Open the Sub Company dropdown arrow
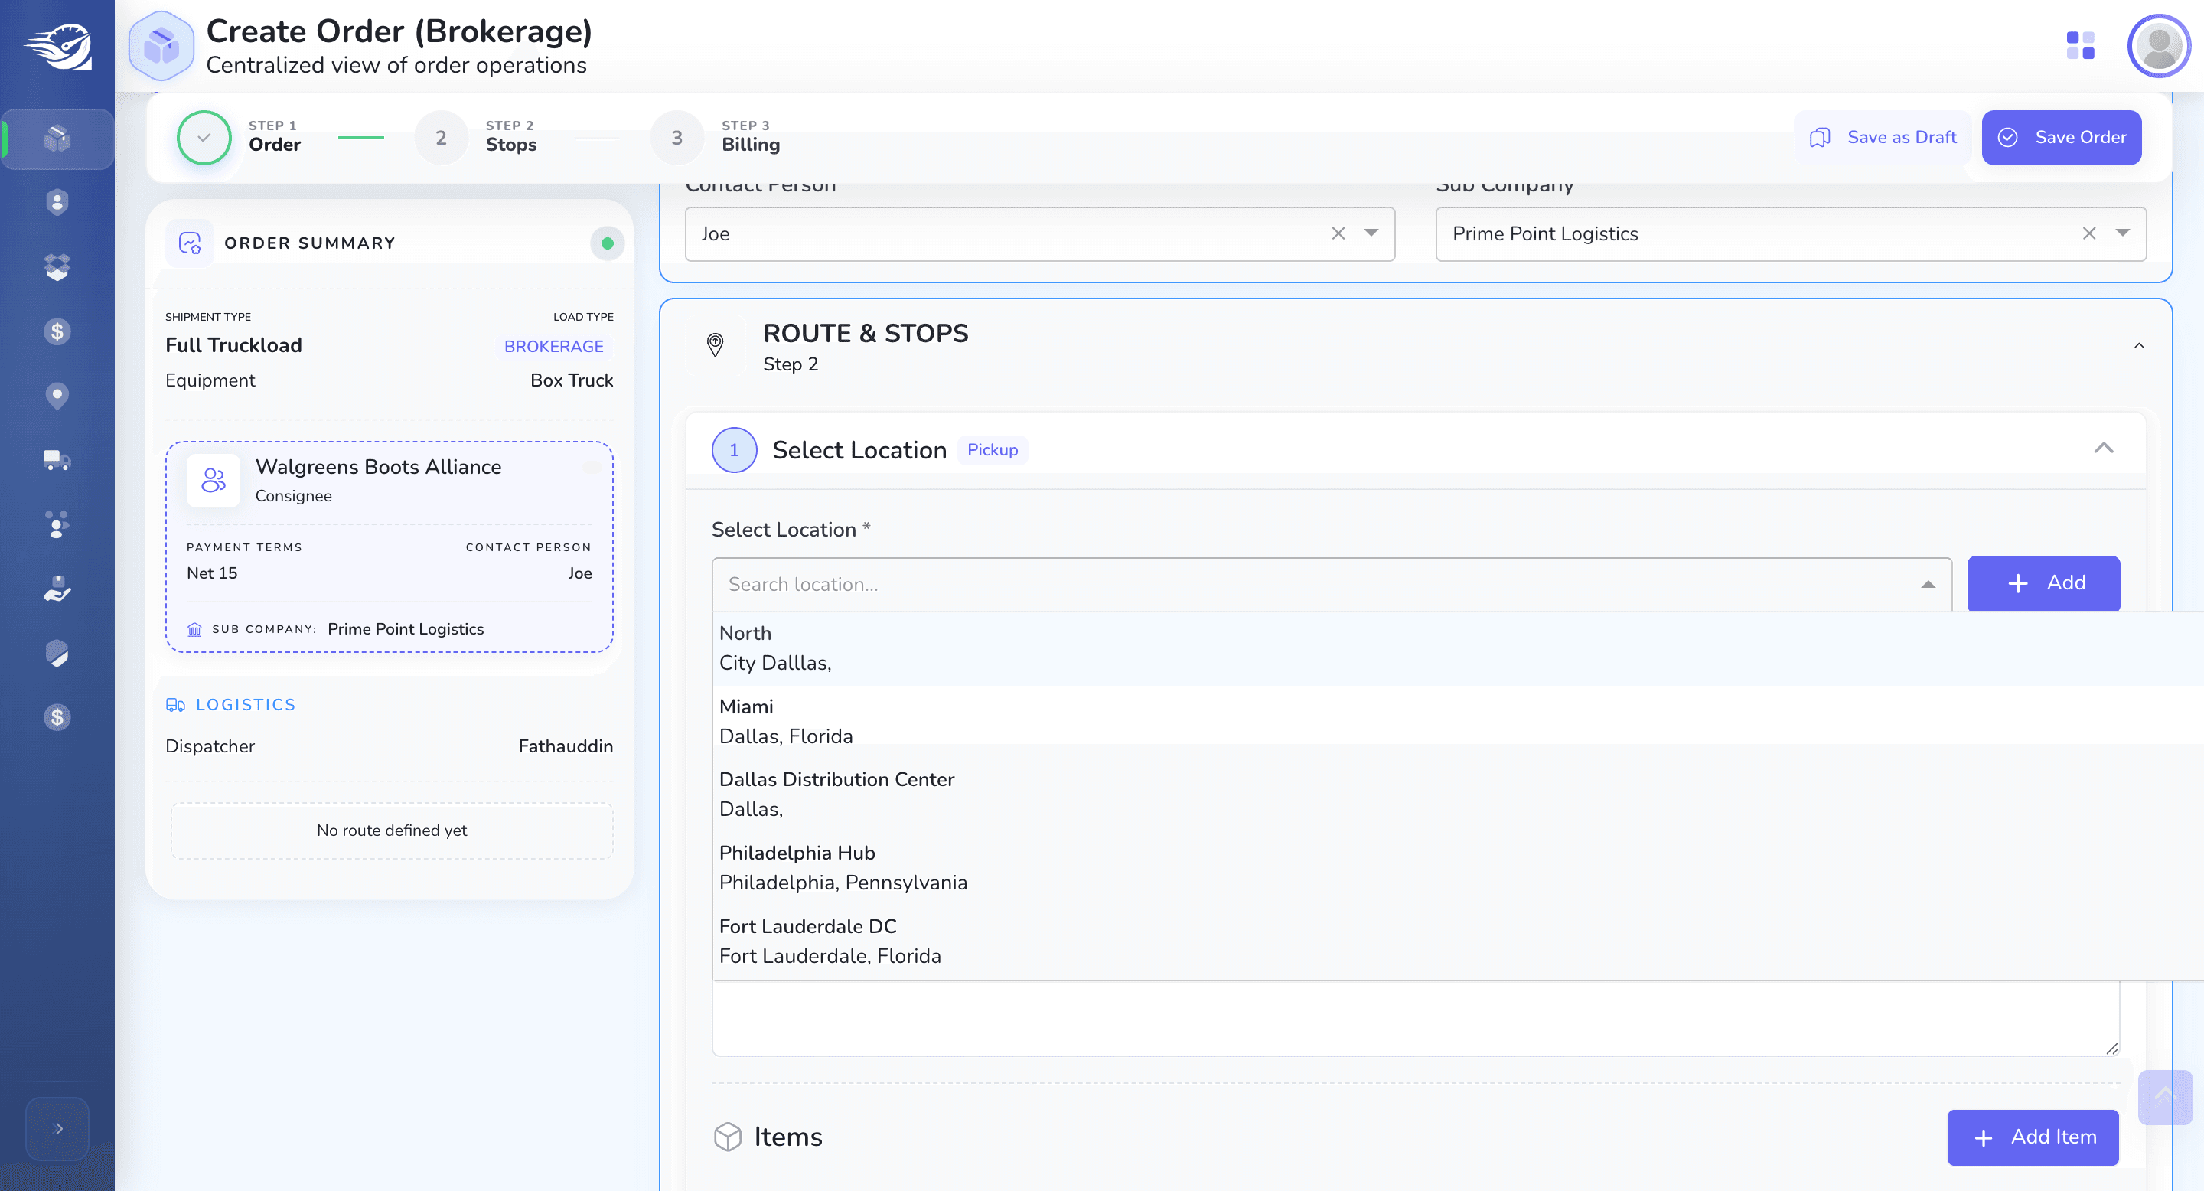The height and width of the screenshot is (1191, 2204). click(2123, 233)
